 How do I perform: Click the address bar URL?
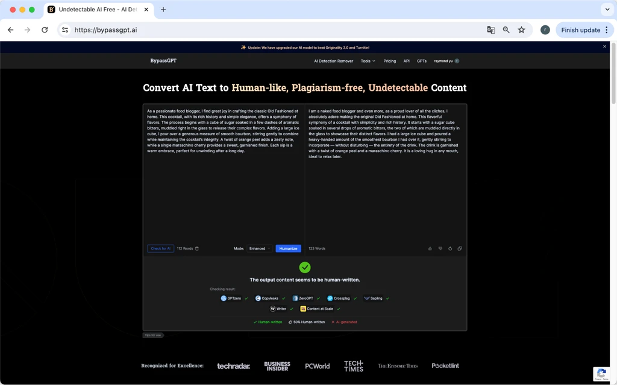point(106,30)
